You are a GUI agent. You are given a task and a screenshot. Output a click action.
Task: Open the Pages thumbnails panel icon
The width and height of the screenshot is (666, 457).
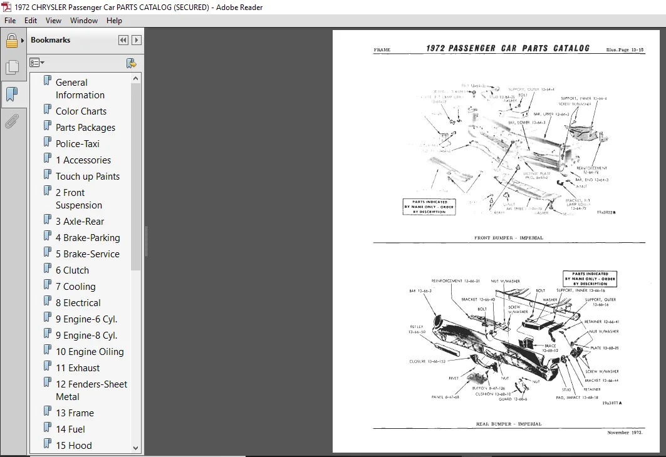tap(12, 66)
